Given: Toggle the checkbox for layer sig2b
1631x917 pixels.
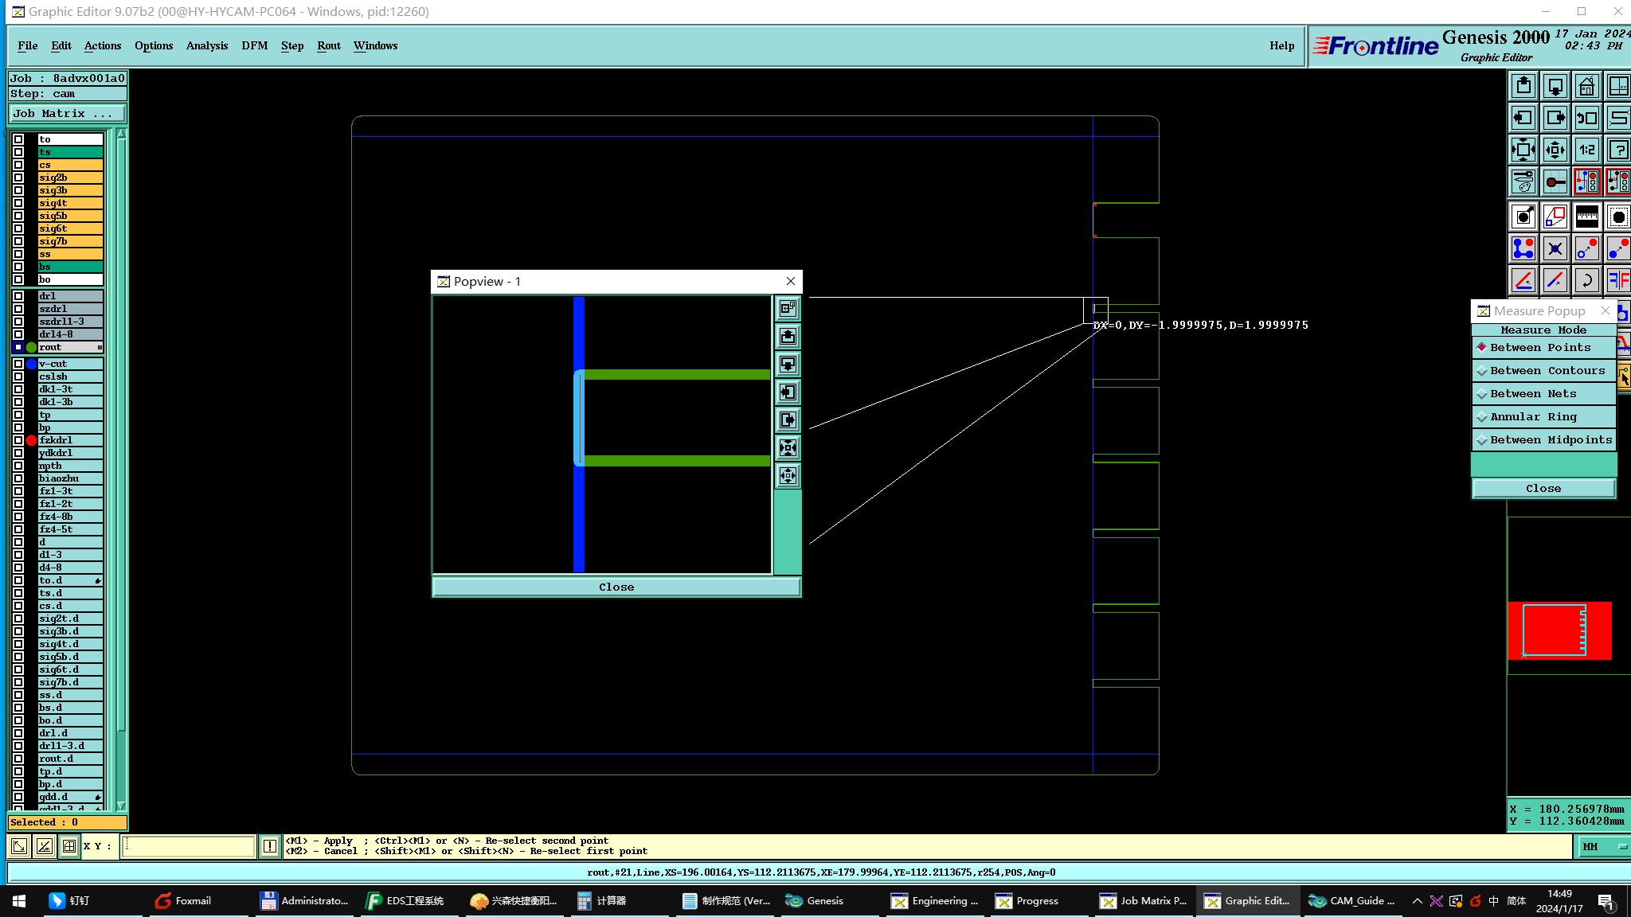Looking at the screenshot, I should pyautogui.click(x=18, y=178).
